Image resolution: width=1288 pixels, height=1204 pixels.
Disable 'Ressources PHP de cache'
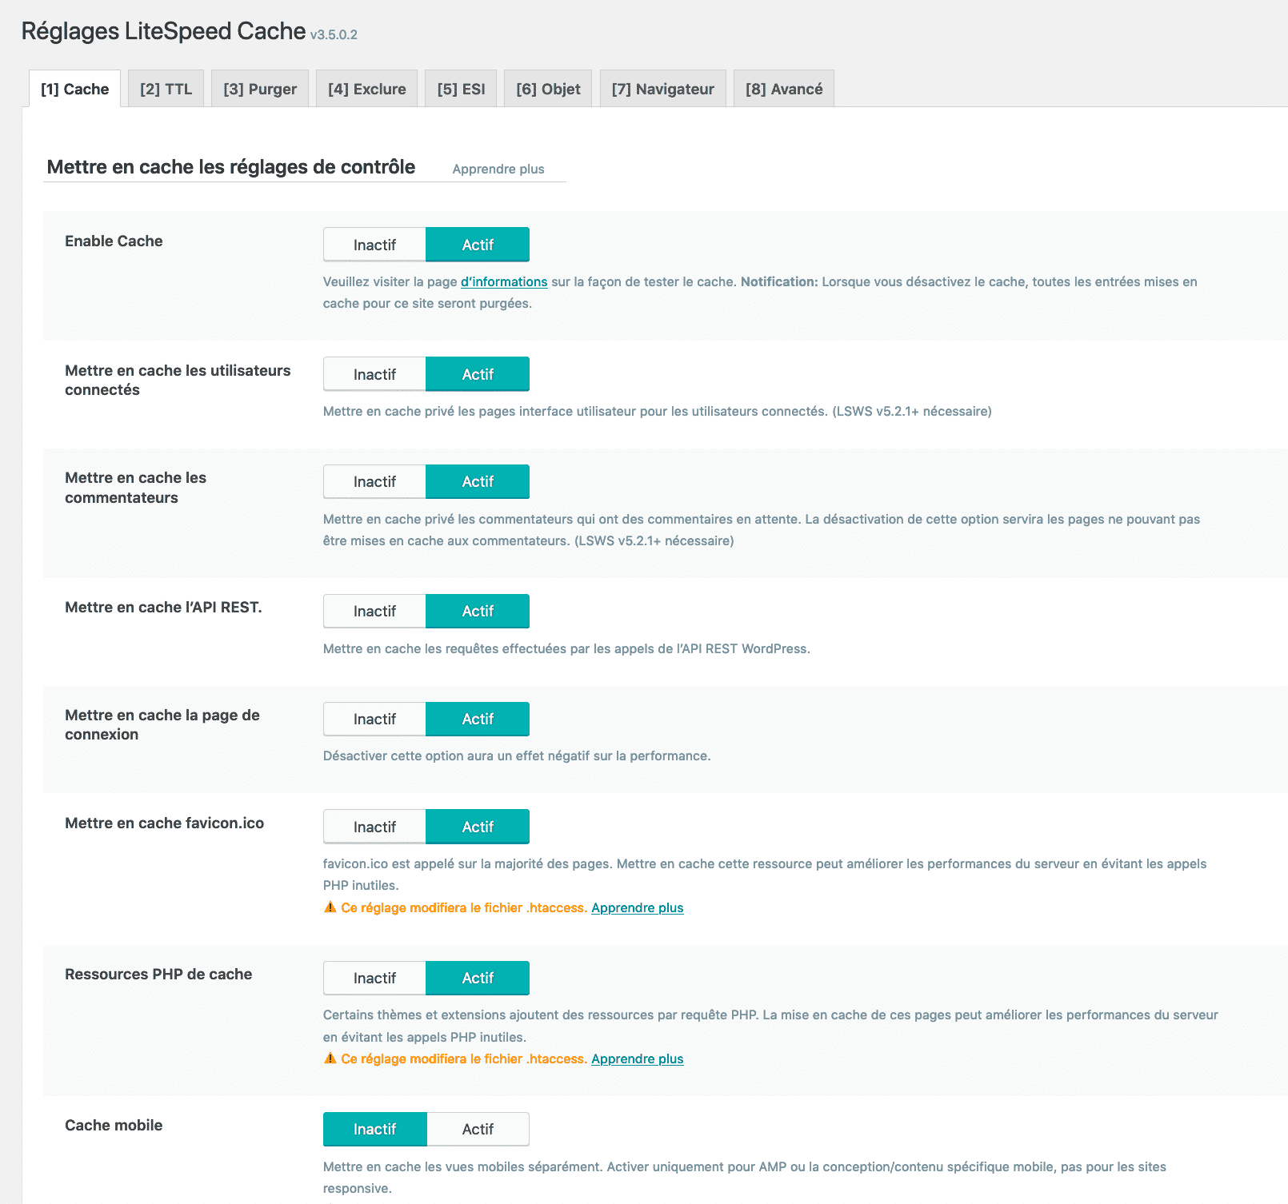coord(374,978)
